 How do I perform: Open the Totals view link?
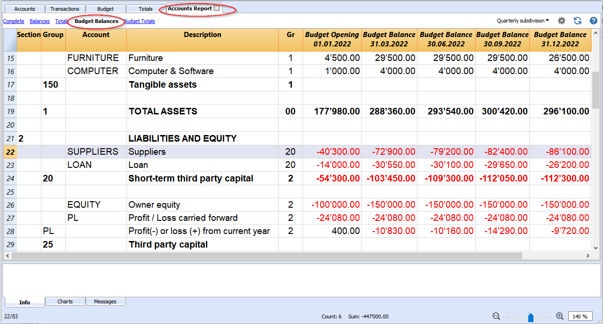[x=62, y=21]
